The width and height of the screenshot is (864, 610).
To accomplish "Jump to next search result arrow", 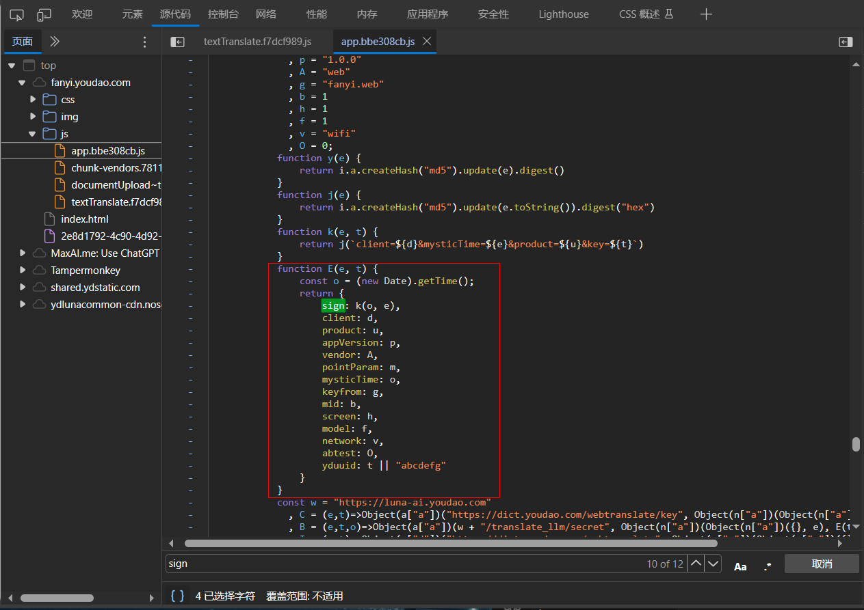I will (714, 564).
